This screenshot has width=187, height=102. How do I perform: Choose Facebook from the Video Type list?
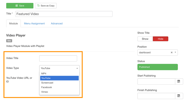click(60, 87)
